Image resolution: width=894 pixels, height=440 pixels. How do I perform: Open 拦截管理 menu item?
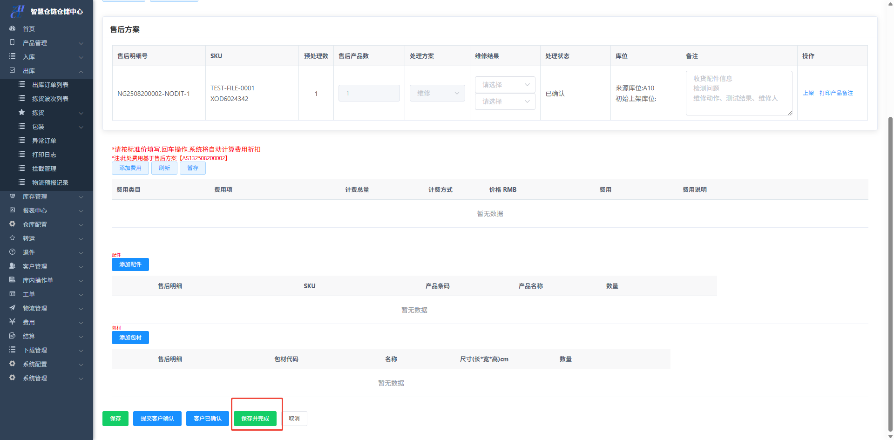[x=44, y=169]
